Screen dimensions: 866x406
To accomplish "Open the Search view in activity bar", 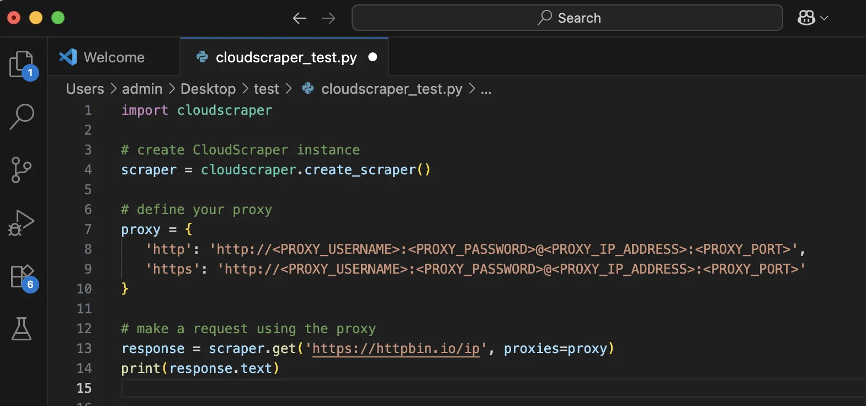I will (x=22, y=116).
